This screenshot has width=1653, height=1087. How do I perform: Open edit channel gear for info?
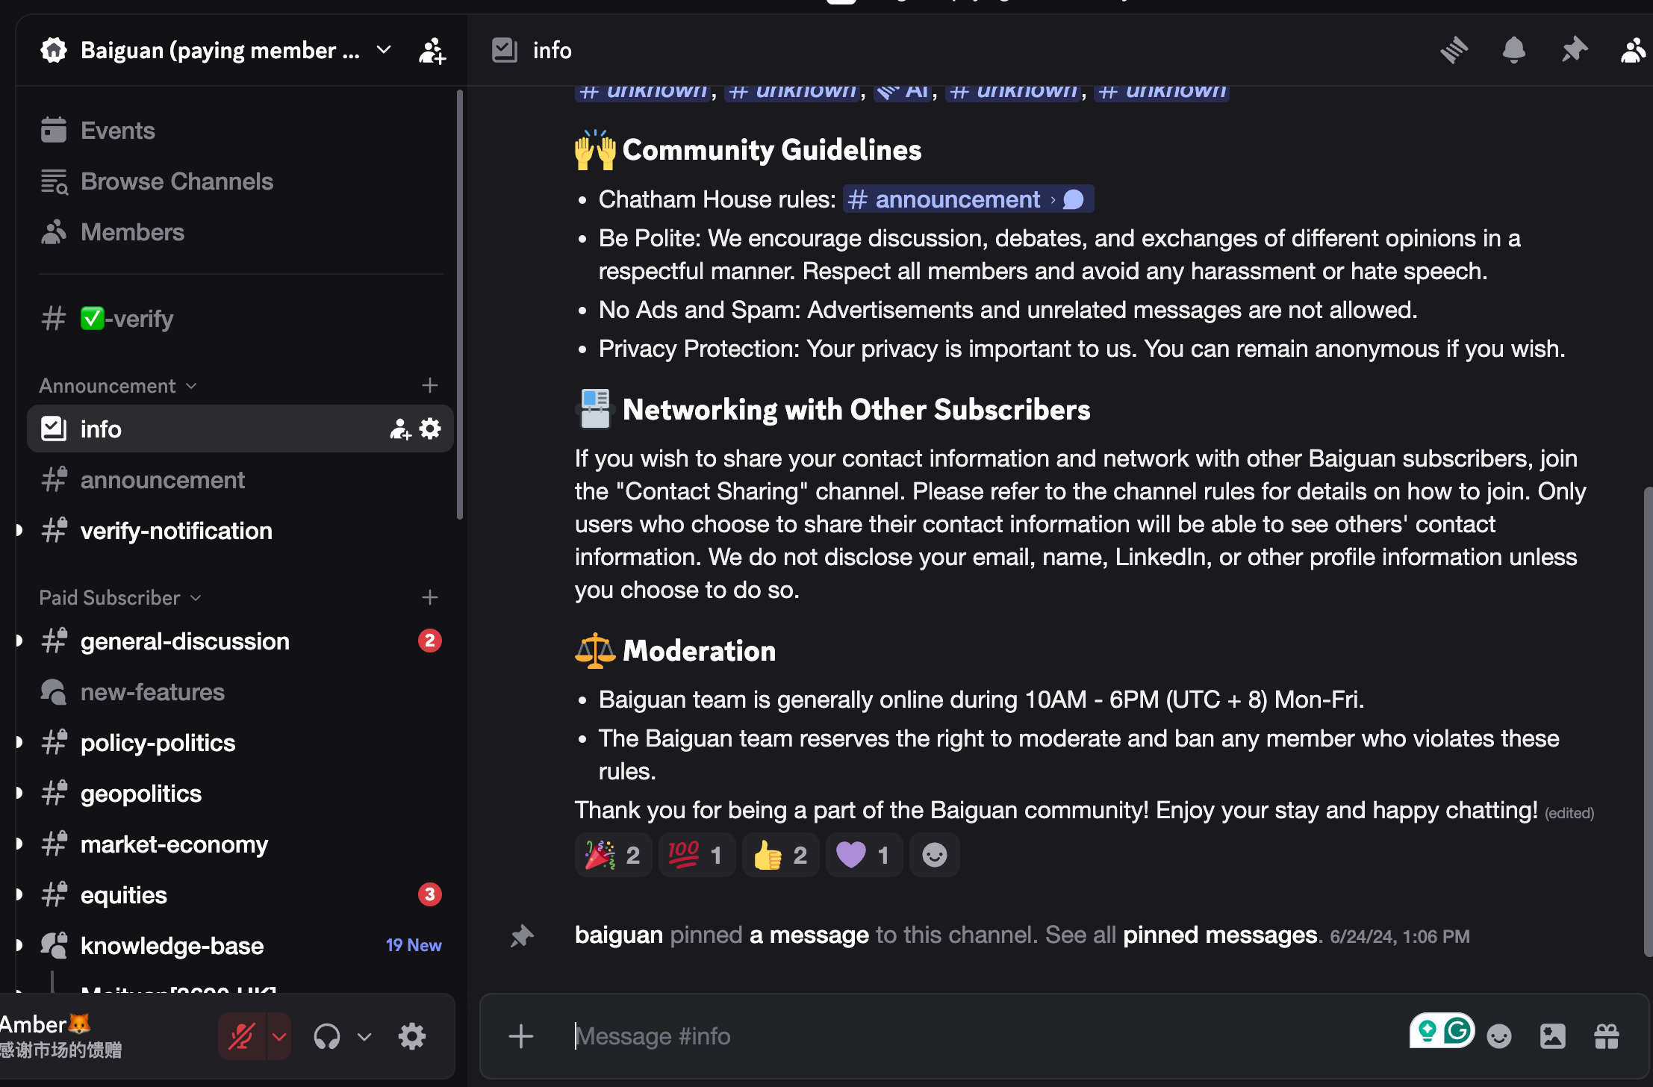point(430,429)
